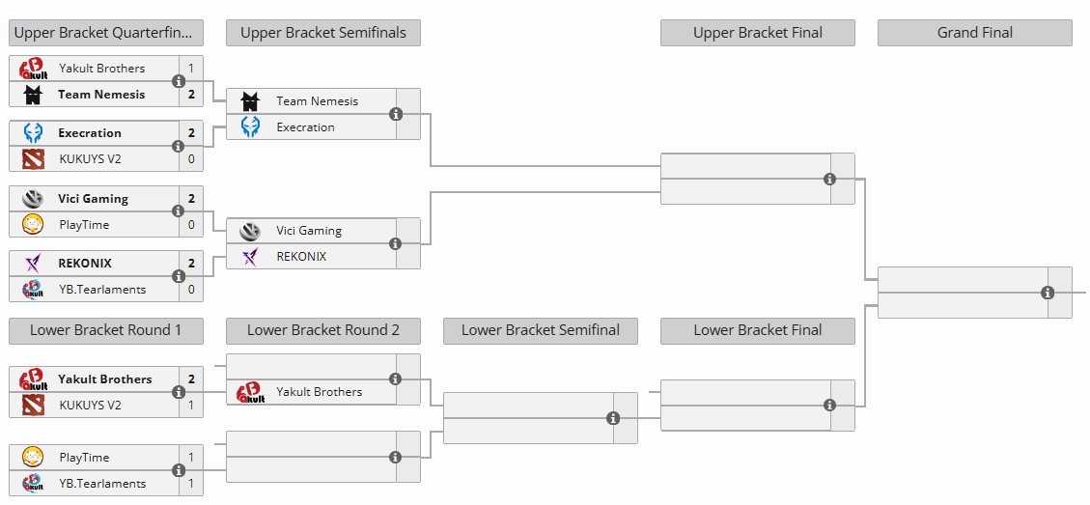Select the Upper Bracket Quarterfinals header
The image size is (1090, 505).
coord(106,33)
